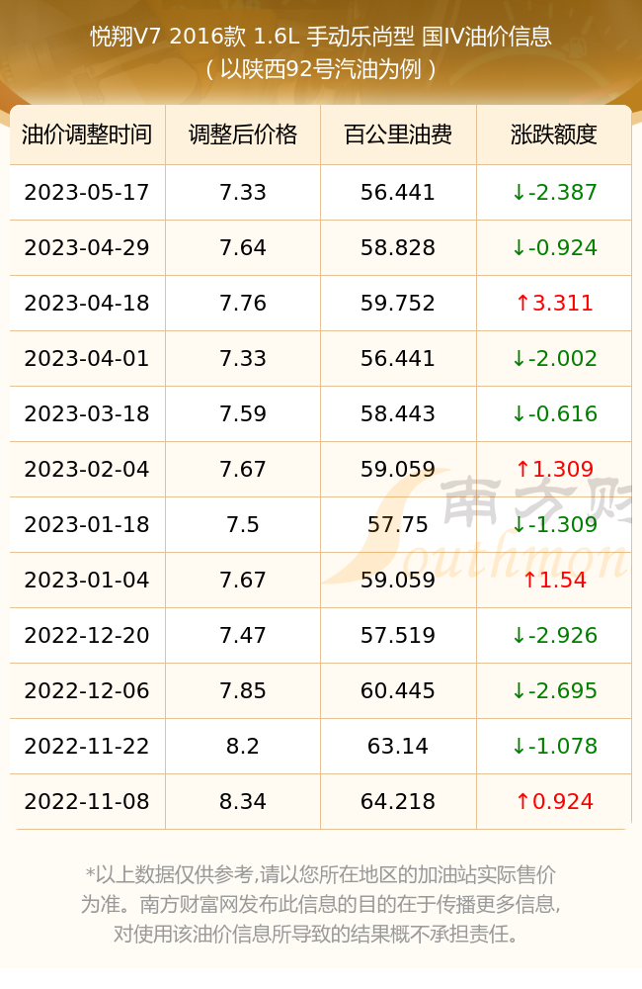Select the 2023-02-04 date cell

point(87,469)
